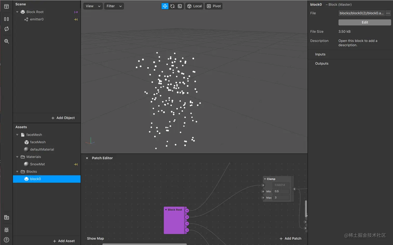
Task: Click the Clamp output port arrow
Action: click(294, 189)
